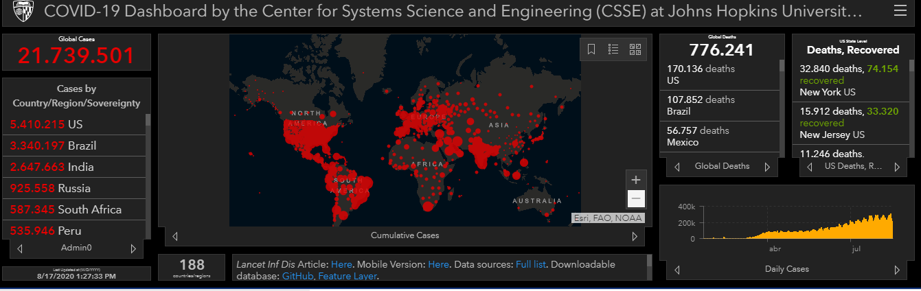This screenshot has width=921, height=291.
Task: Select the Daily Cases chart tab
Action: pyautogui.click(x=786, y=269)
